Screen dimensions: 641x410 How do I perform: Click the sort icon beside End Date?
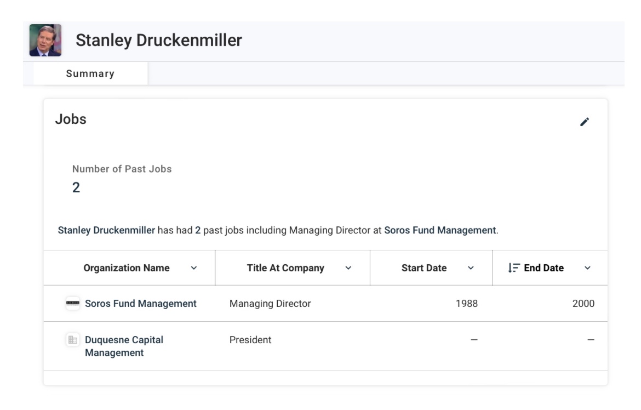point(513,268)
